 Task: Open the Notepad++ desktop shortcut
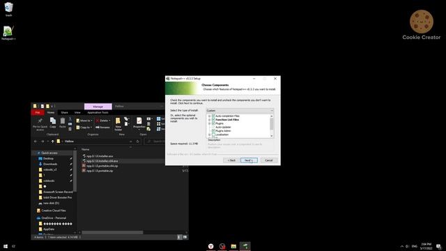point(8,33)
